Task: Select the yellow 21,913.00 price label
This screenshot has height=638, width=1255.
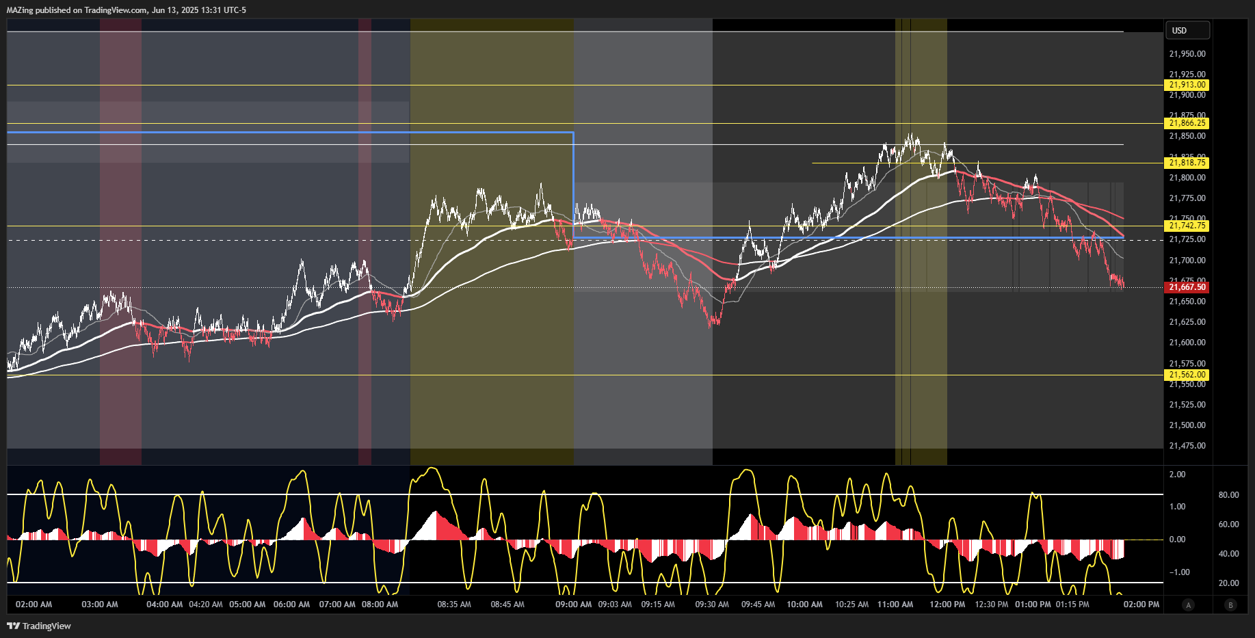Action: [x=1187, y=85]
